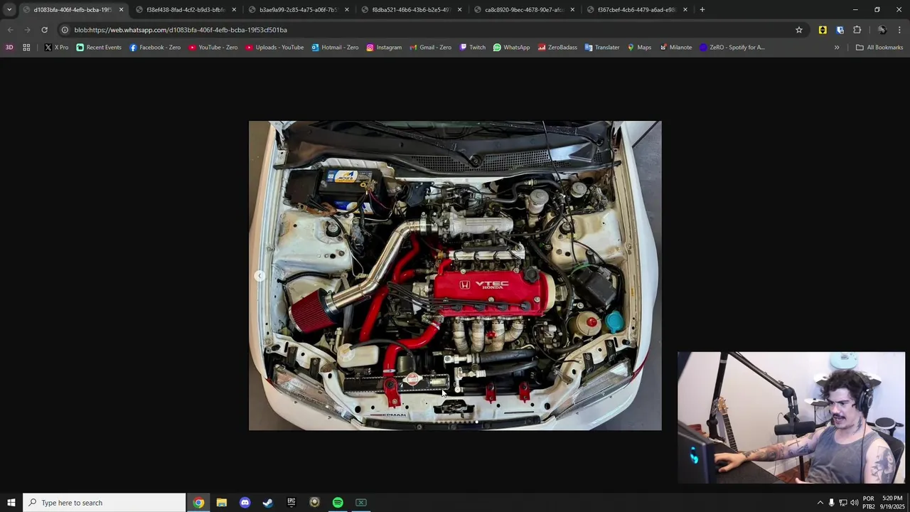Open the Chrome profile avatar
910x512 pixels.
(x=882, y=30)
